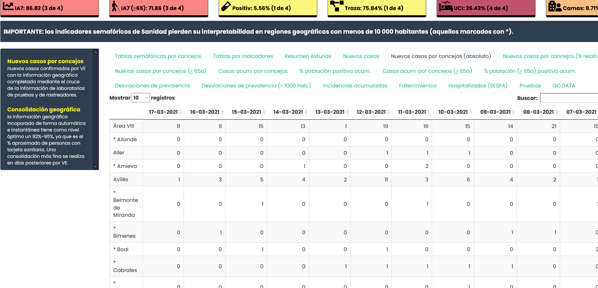The height and width of the screenshot is (288, 598).
Task: Open the Resumen Asturias tab
Action: pos(308,56)
